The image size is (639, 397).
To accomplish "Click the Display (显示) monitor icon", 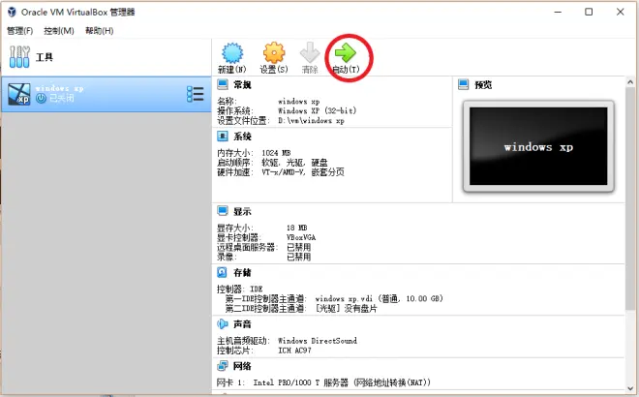I will tap(223, 211).
